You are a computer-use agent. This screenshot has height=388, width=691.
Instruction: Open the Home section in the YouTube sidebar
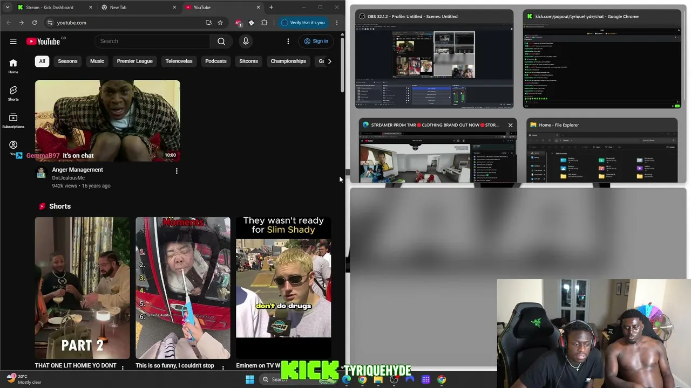tap(13, 66)
